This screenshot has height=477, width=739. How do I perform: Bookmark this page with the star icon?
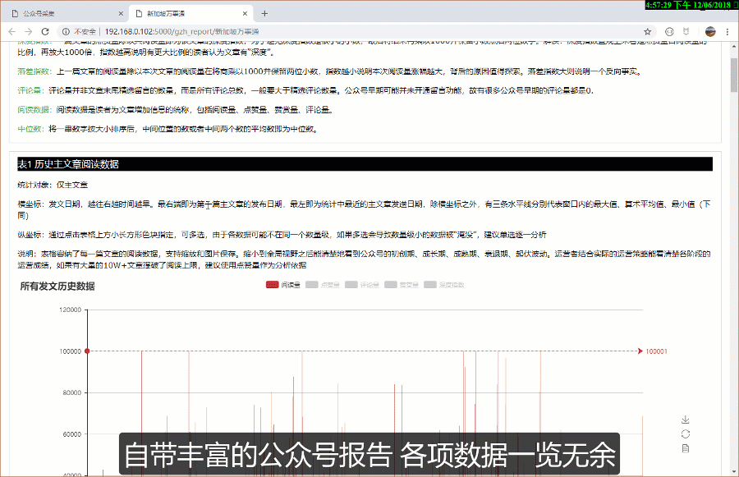point(648,31)
